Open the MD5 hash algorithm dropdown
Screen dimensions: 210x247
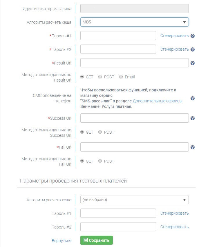tap(134, 22)
